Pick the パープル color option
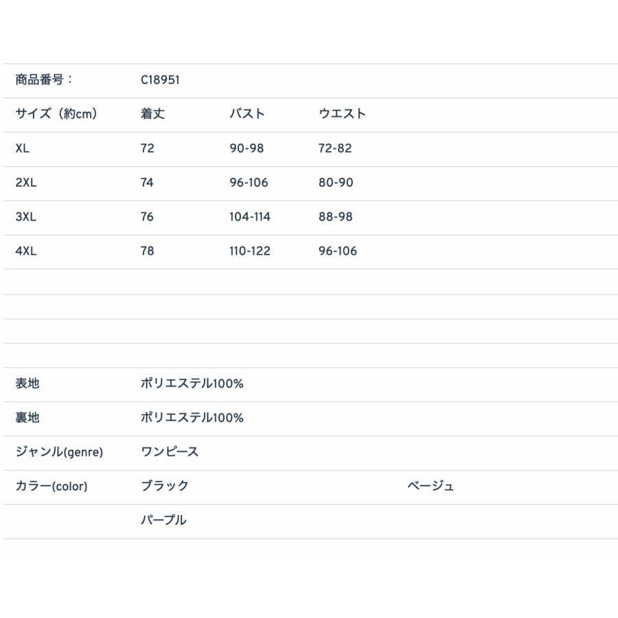The height and width of the screenshot is (618, 618). 163,520
